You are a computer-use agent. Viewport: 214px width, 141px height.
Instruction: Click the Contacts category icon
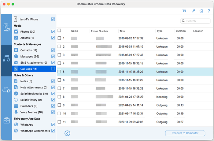click(x=16, y=50)
